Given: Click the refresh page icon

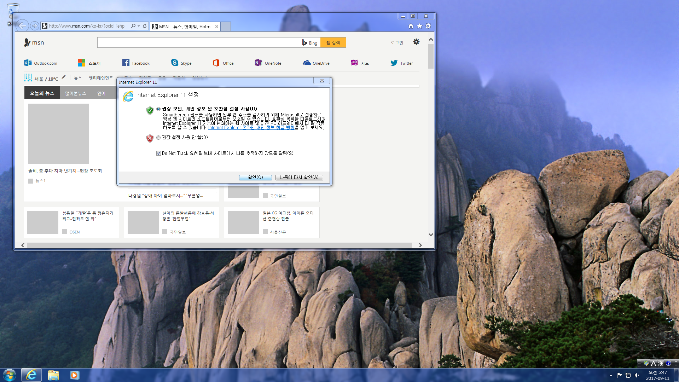Looking at the screenshot, I should [145, 26].
